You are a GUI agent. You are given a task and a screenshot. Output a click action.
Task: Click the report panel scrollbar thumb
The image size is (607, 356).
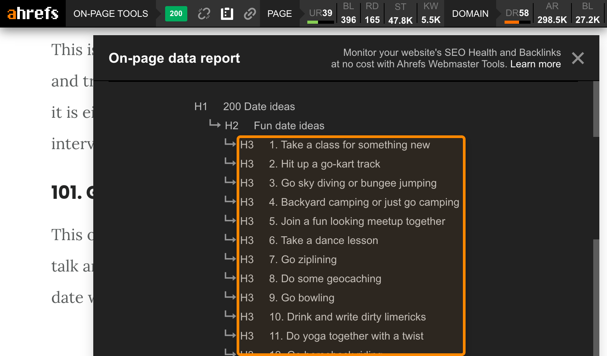[x=596, y=109]
